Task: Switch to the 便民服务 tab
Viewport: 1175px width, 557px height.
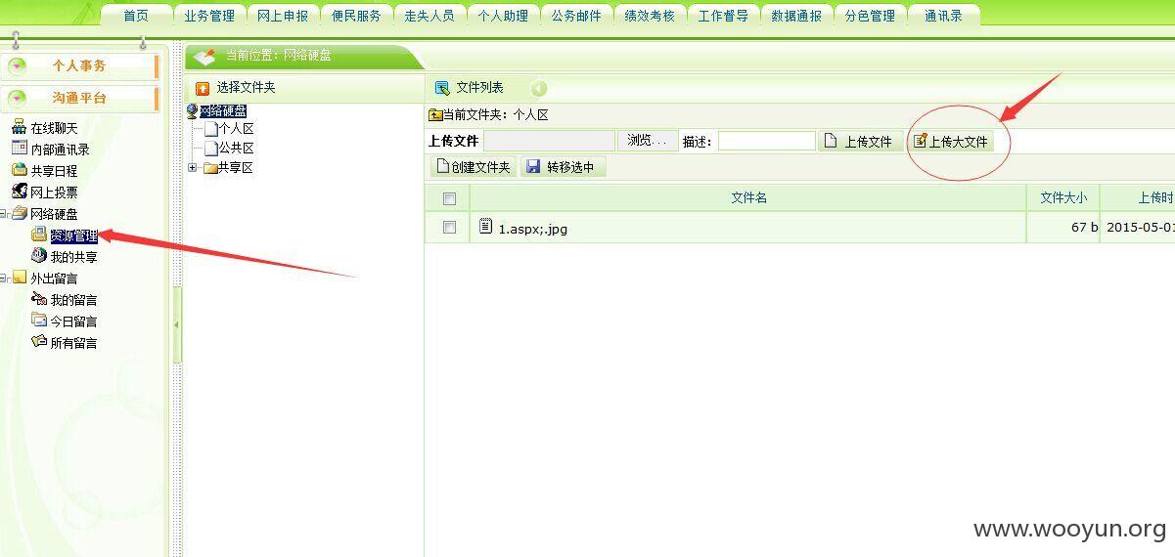Action: point(356,16)
